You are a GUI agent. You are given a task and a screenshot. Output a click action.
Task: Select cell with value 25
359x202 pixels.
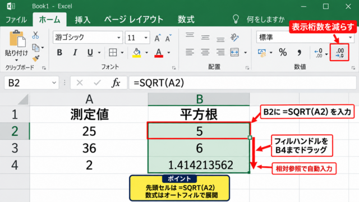(89, 131)
